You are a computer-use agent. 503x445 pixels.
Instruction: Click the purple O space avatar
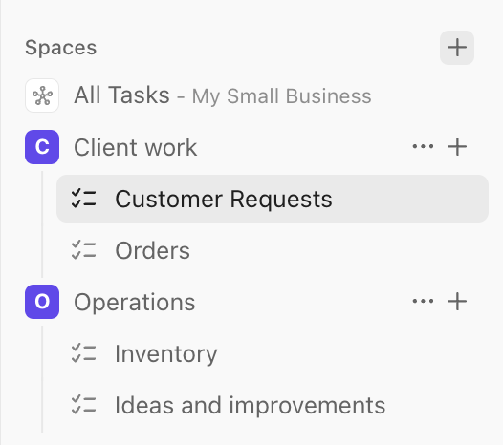42,302
